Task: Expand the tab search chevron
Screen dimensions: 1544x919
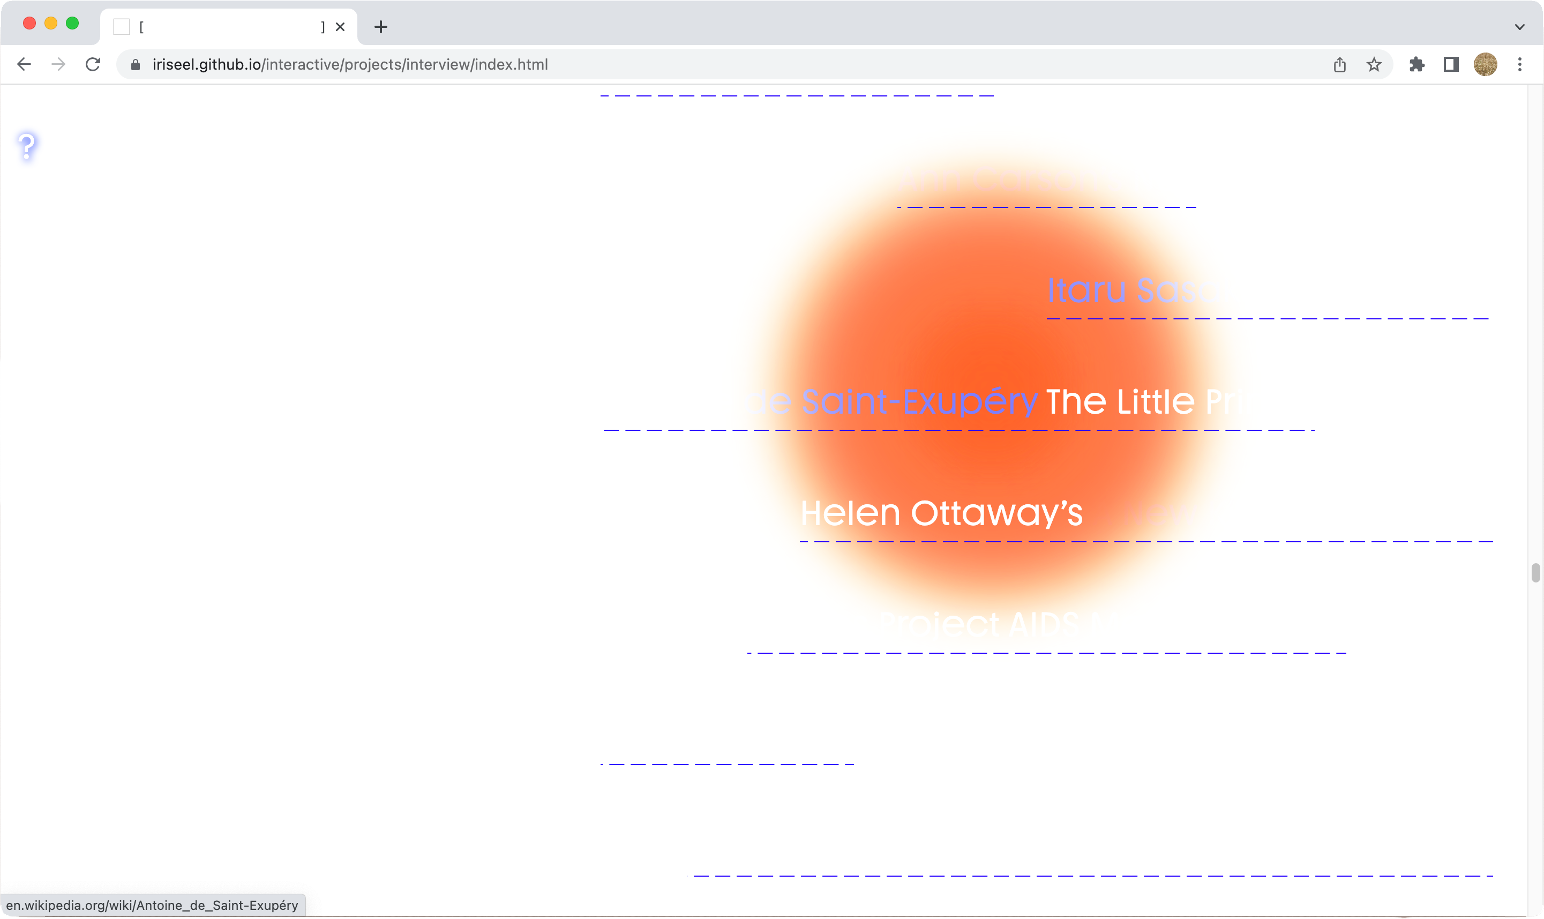Action: click(1519, 27)
